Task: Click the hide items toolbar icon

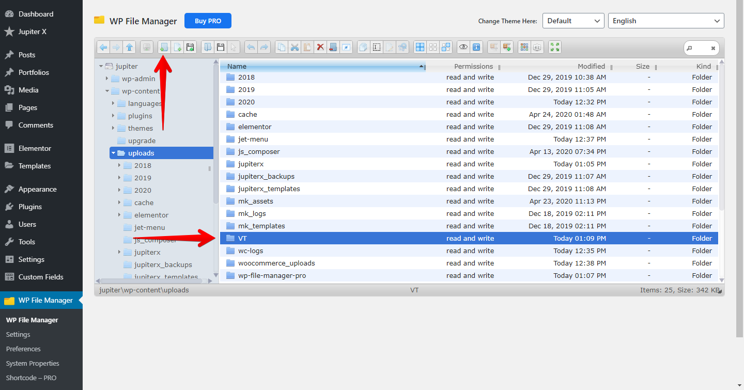Action: (346, 47)
